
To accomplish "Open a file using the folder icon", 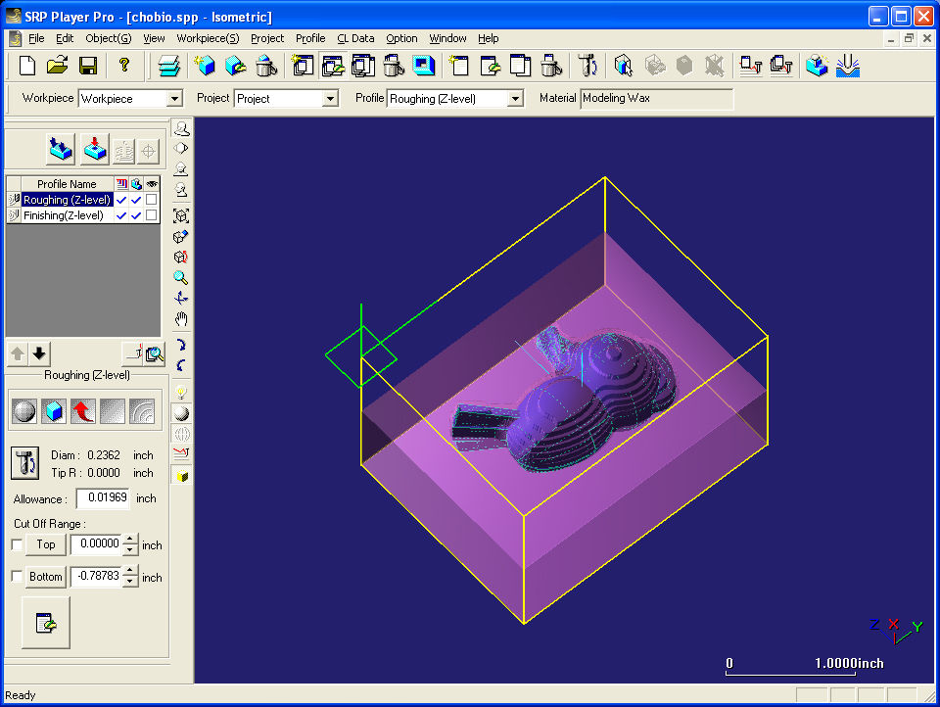I will pos(58,66).
